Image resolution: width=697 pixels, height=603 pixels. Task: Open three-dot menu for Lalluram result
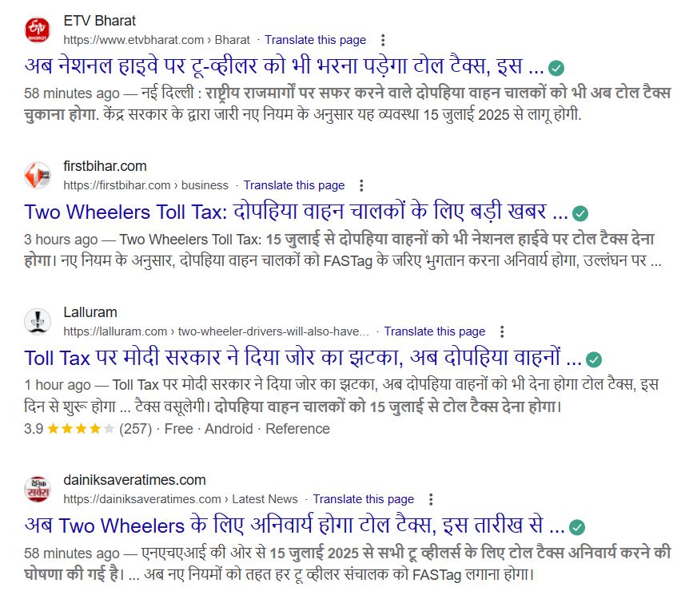tap(502, 331)
